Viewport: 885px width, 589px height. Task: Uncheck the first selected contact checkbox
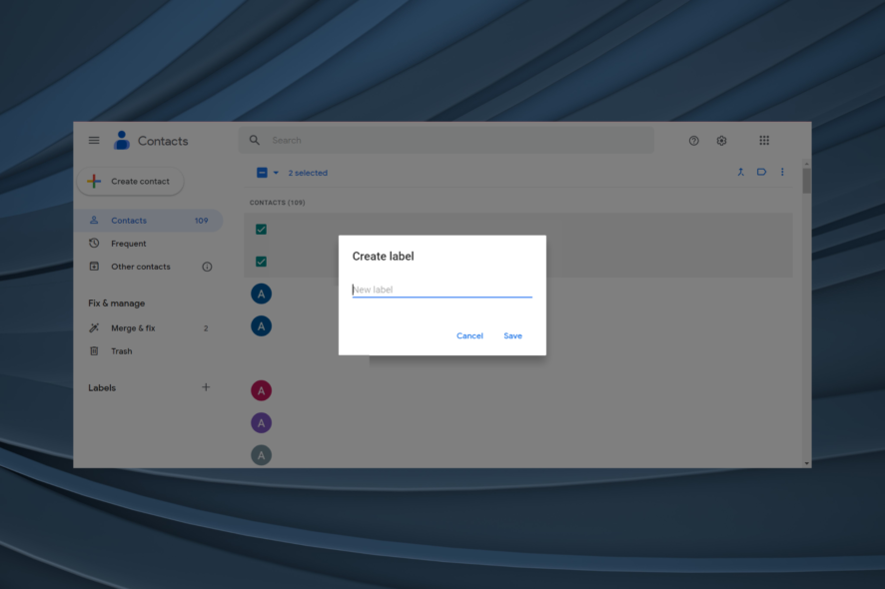[x=261, y=229]
